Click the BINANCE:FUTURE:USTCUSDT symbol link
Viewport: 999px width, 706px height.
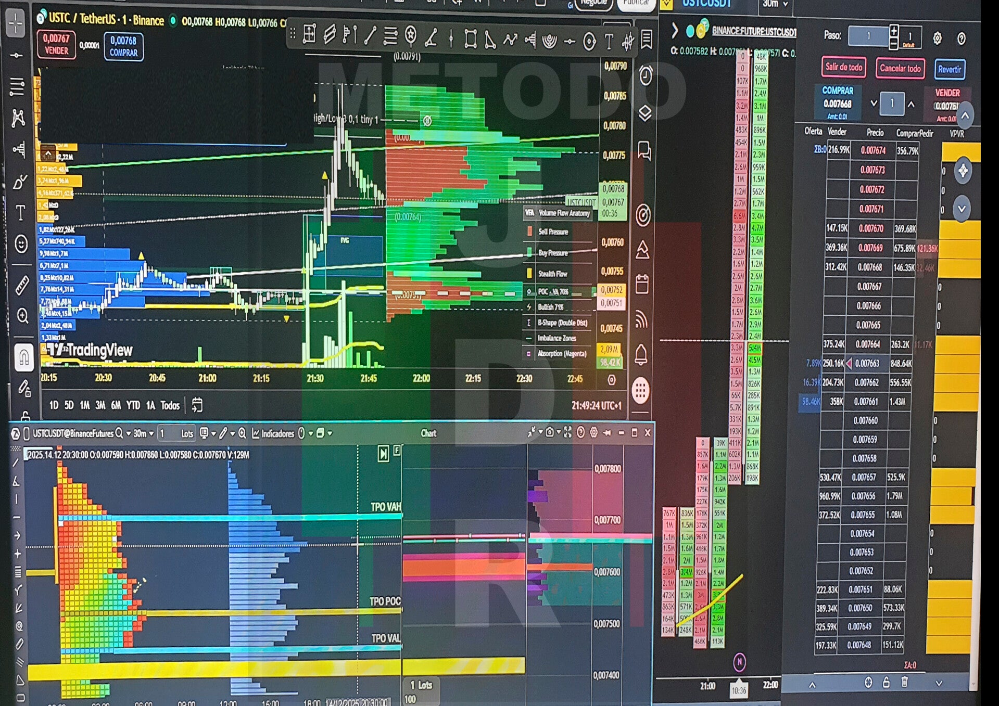pos(754,31)
